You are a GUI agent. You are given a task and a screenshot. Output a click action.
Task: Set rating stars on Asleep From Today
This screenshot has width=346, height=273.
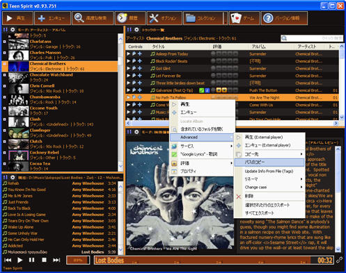(224, 53)
